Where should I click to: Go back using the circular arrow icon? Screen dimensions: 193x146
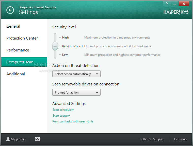point(10,10)
